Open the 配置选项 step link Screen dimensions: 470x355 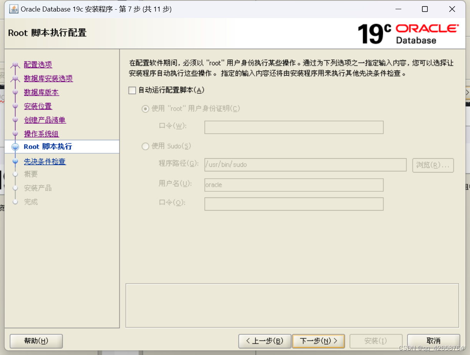[38, 65]
